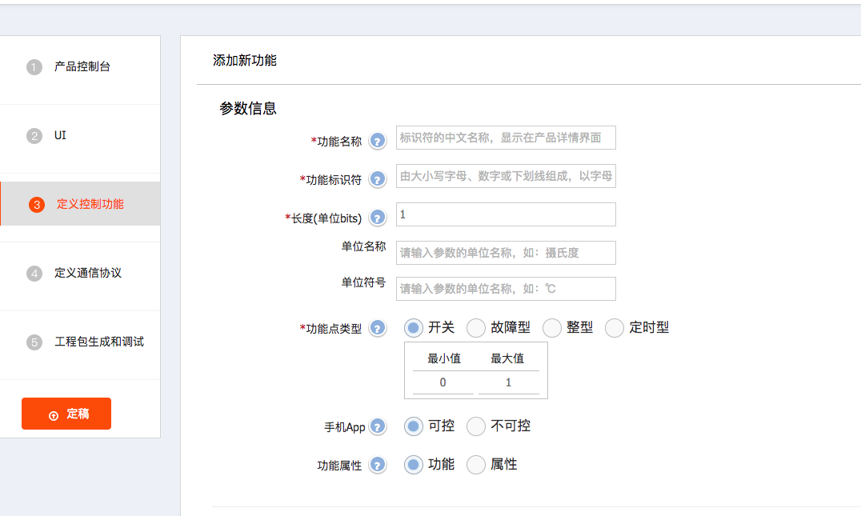Focus the 功能名称 text input
Screen dimensions: 861x516
[506, 138]
